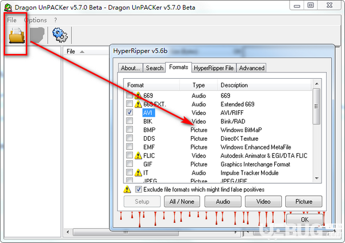This screenshot has width=345, height=243.
Task: Select the BMP format name
Action: click(x=149, y=130)
